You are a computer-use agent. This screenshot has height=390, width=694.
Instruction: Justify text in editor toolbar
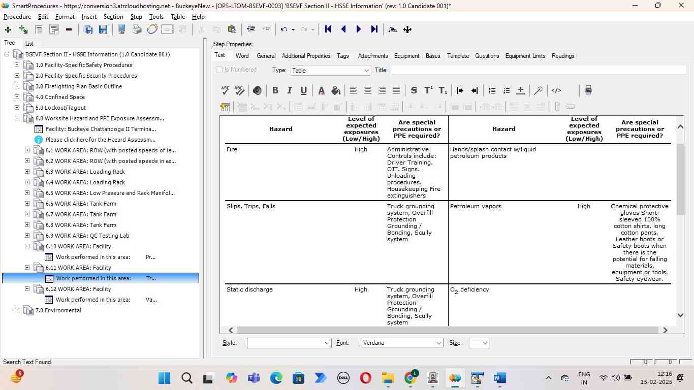pyautogui.click(x=396, y=90)
